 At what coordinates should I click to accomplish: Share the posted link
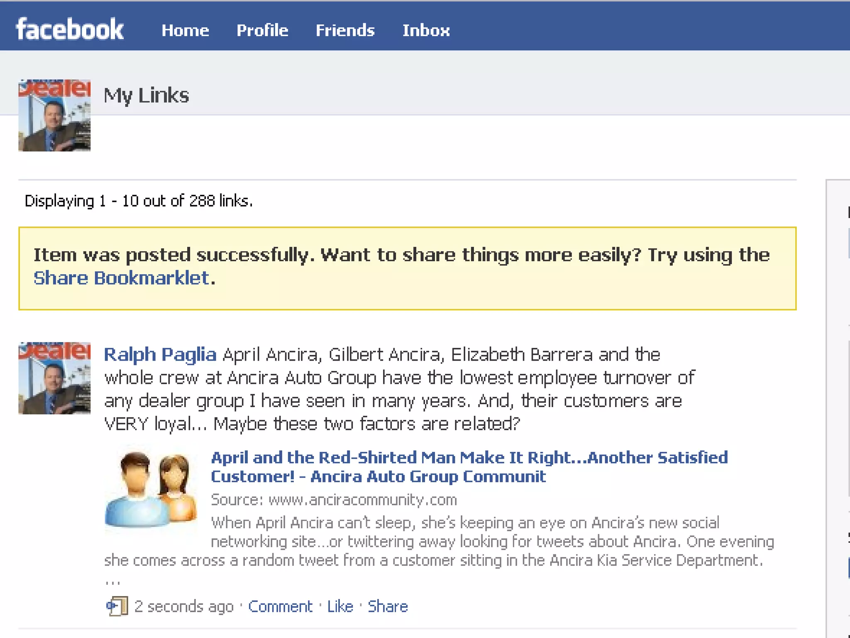click(388, 606)
